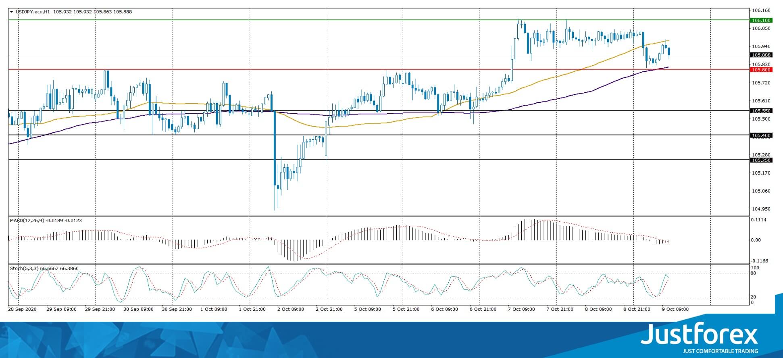The height and width of the screenshot is (358, 783).
Task: Click the 28 Sep 2020 date label
Action: pyautogui.click(x=22, y=309)
